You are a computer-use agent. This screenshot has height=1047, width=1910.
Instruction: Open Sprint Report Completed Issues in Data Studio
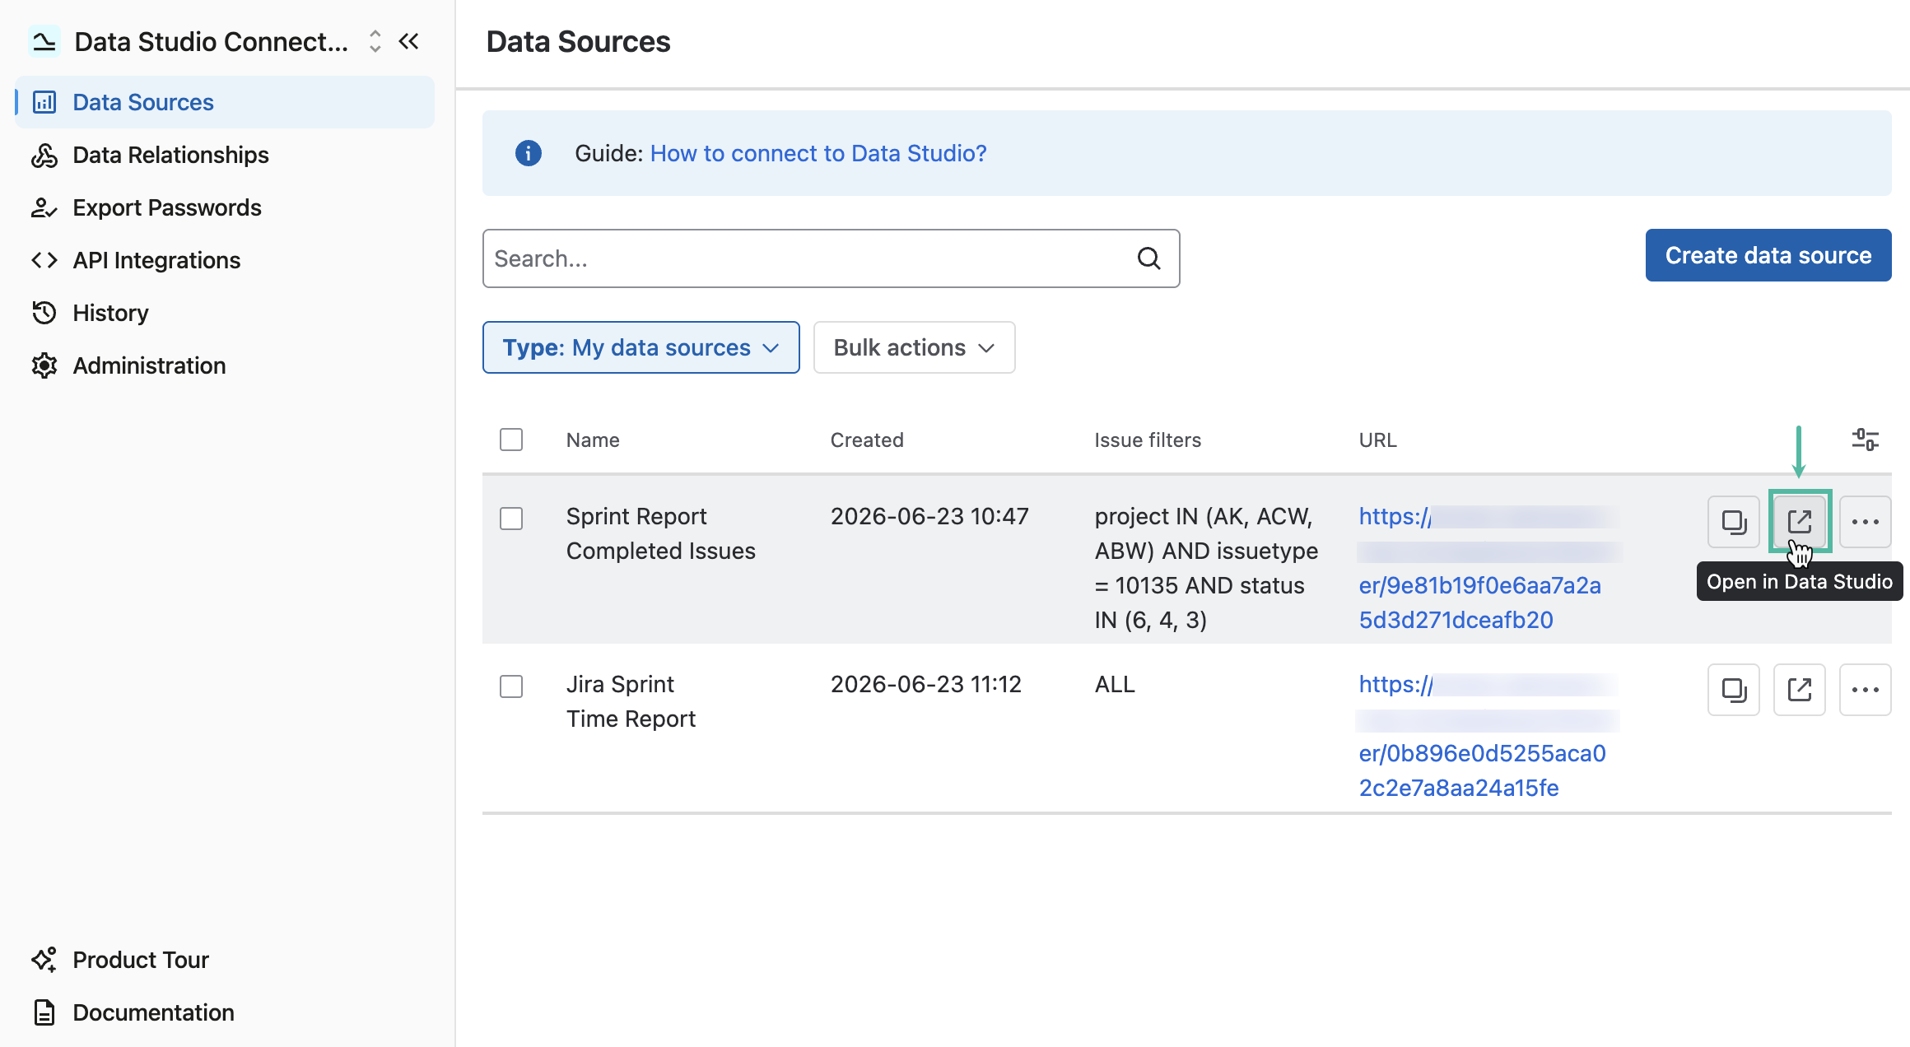pyautogui.click(x=1800, y=522)
